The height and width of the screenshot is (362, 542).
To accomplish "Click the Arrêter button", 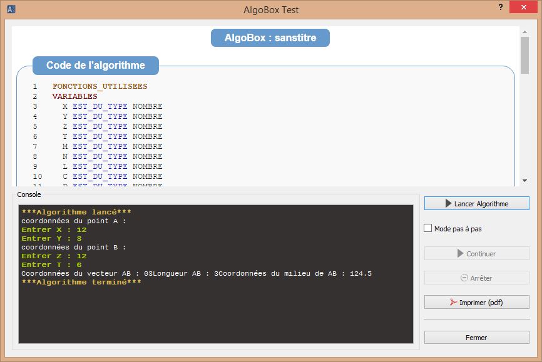I will coord(477,278).
